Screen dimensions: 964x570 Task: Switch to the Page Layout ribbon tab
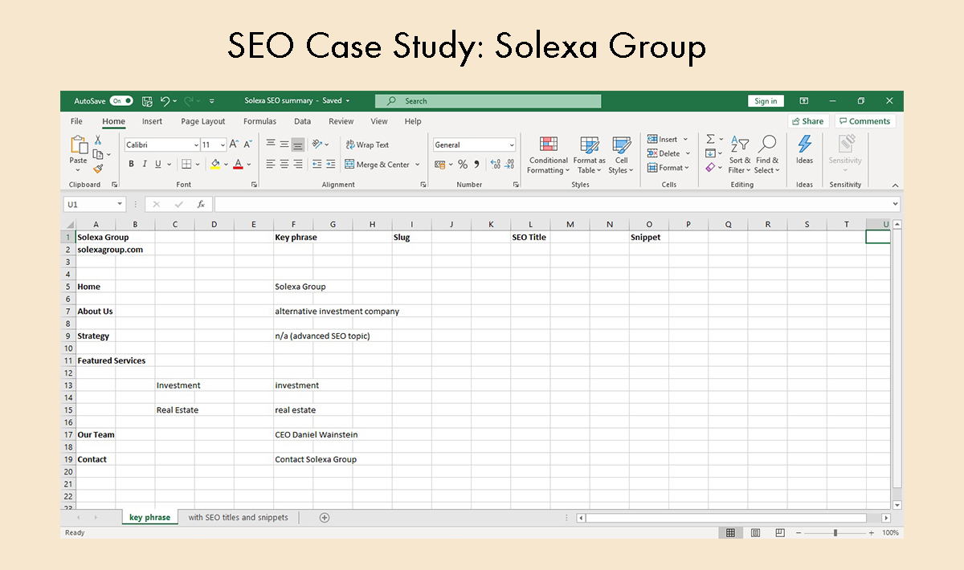tap(203, 121)
